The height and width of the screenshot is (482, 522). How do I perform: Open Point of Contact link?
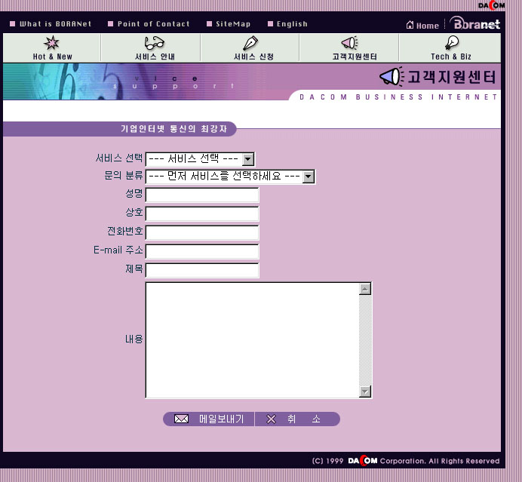click(153, 24)
